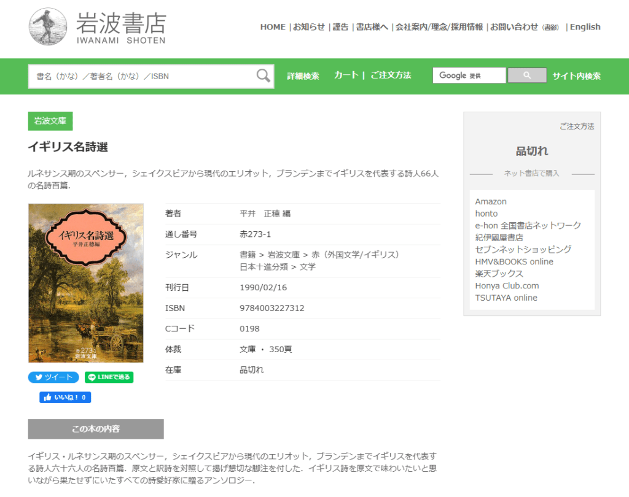Open the TSUTAYA online store link
Viewport: 629px width, 497px height.
(506, 298)
